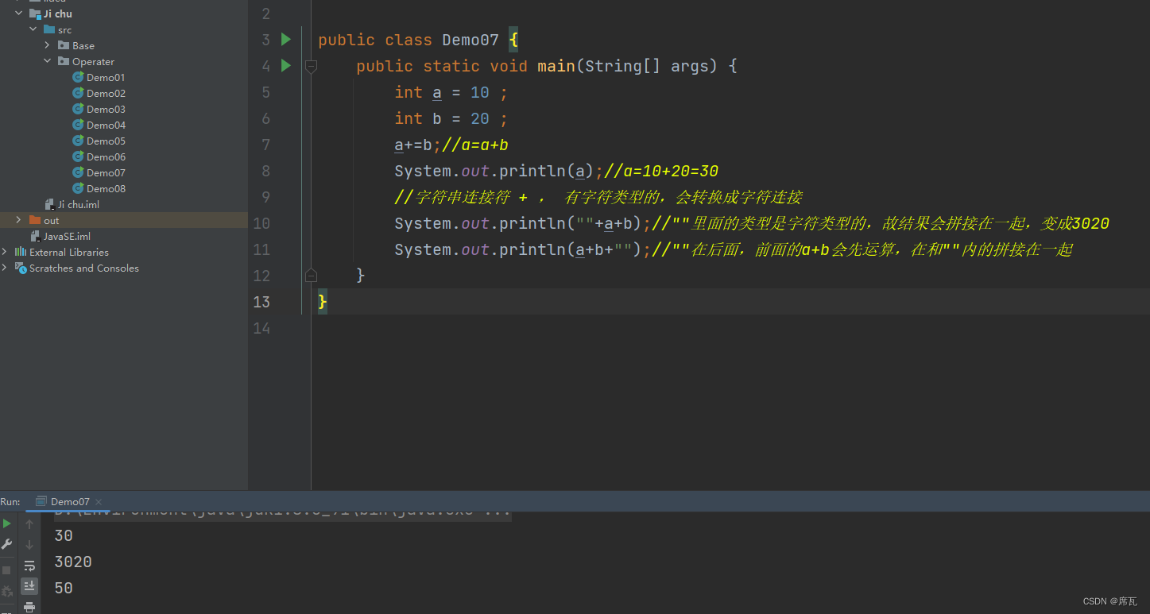Click the //a=10+20=30 comment
The height and width of the screenshot is (614, 1150).
[661, 171]
